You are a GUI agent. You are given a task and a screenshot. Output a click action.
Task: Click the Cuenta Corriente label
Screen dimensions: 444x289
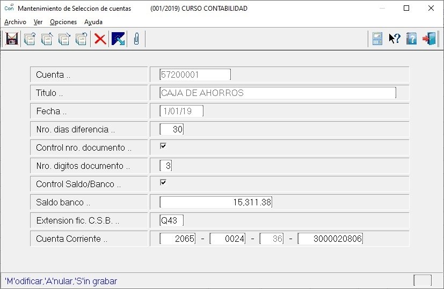[x=71, y=239]
